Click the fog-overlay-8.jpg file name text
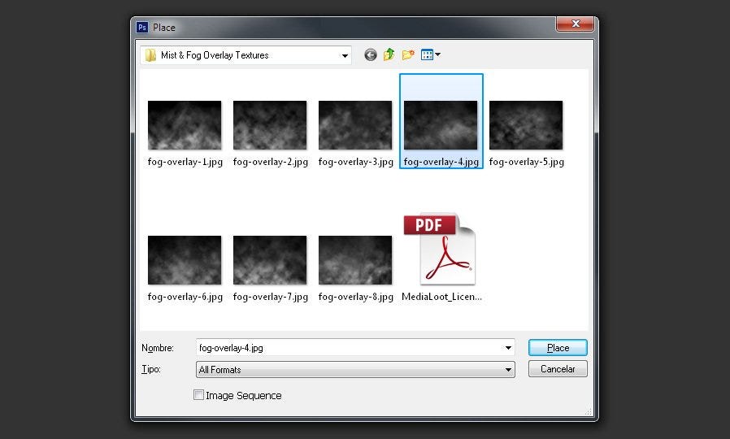Viewport: 730px width, 439px height. point(356,297)
